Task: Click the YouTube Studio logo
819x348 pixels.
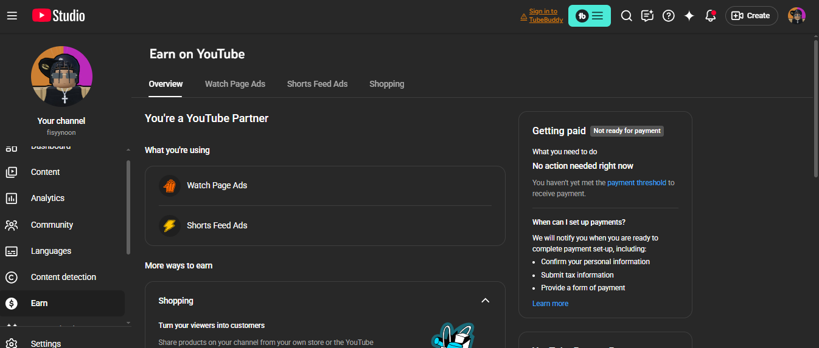Action: click(x=58, y=16)
